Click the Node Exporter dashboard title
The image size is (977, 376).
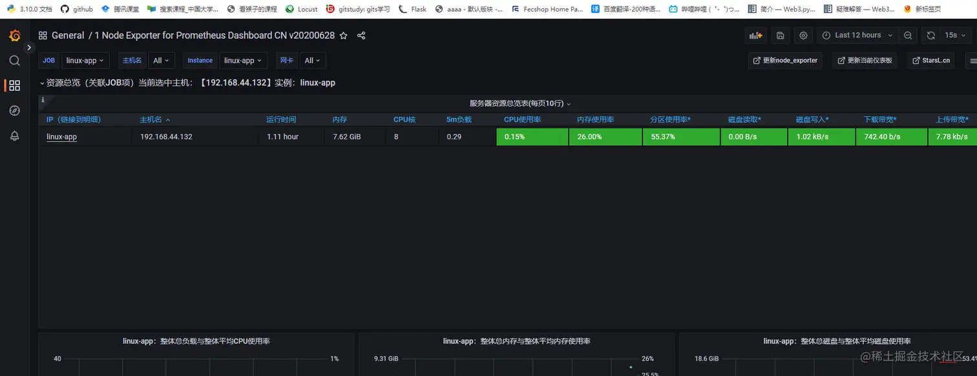pyautogui.click(x=215, y=35)
